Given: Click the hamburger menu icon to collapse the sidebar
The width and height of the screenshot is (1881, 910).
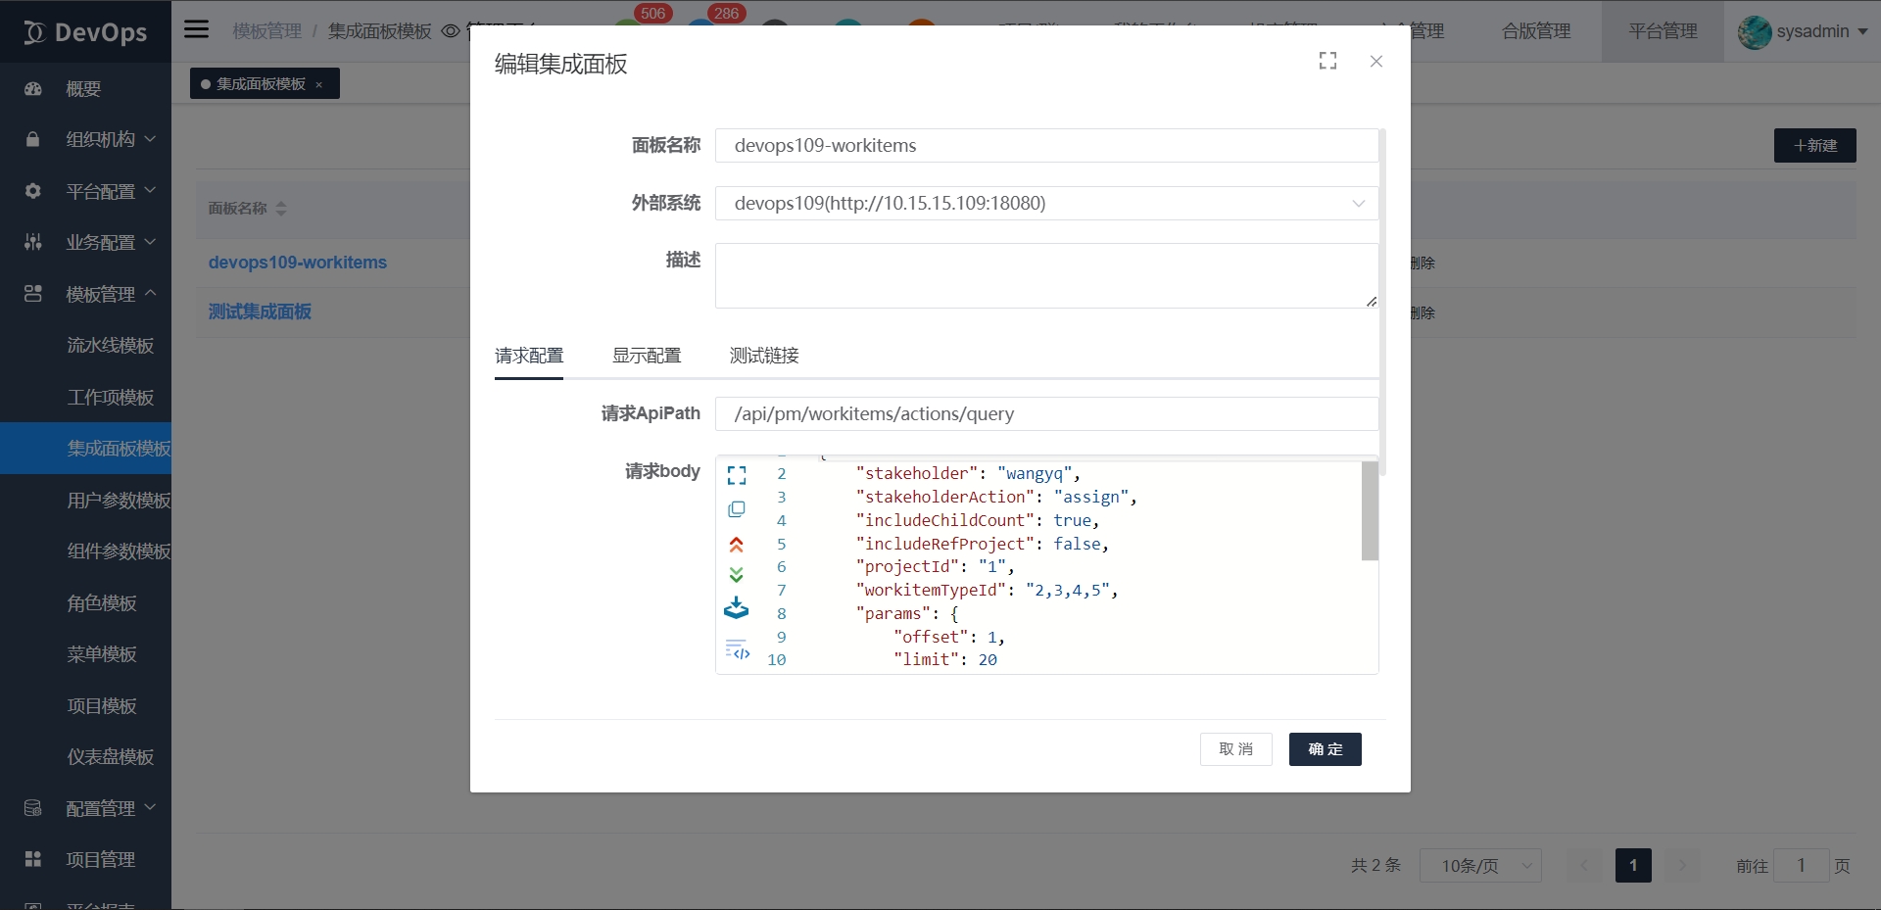Looking at the screenshot, I should [197, 29].
